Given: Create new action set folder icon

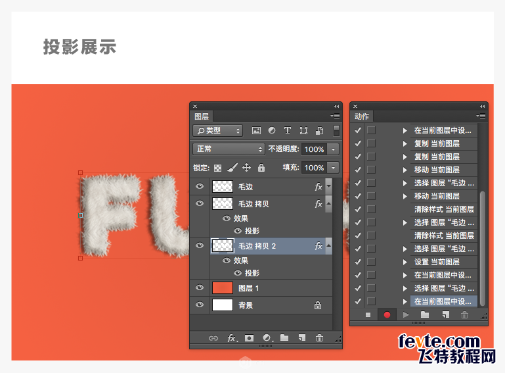Looking at the screenshot, I should (x=425, y=315).
